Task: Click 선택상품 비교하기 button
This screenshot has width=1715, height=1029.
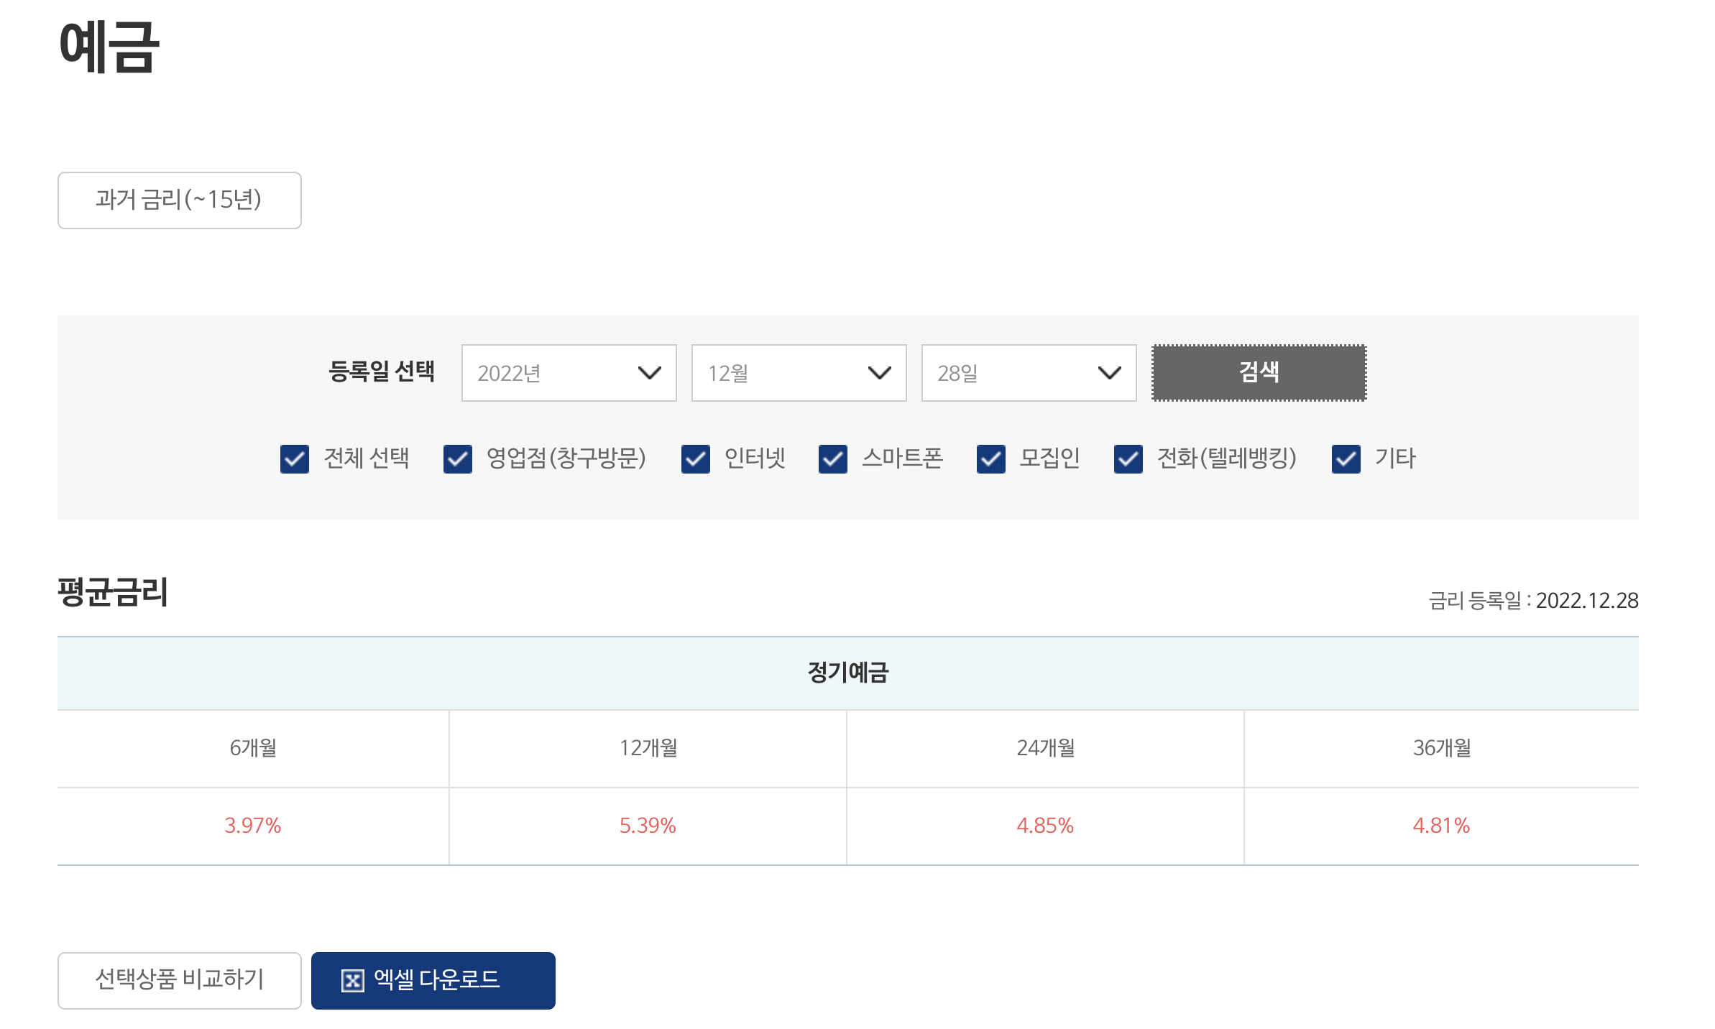Action: point(179,980)
